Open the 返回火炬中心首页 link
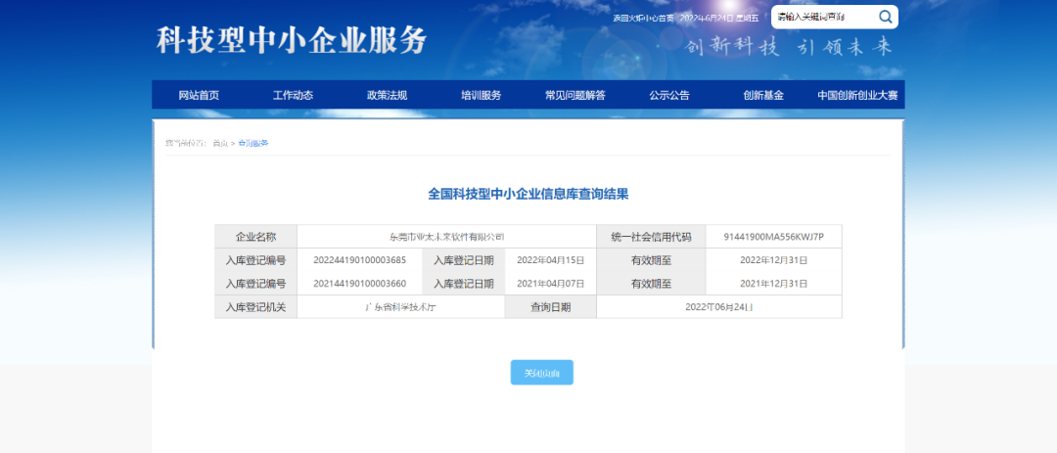Screen dimensions: 1057x453 643,18
